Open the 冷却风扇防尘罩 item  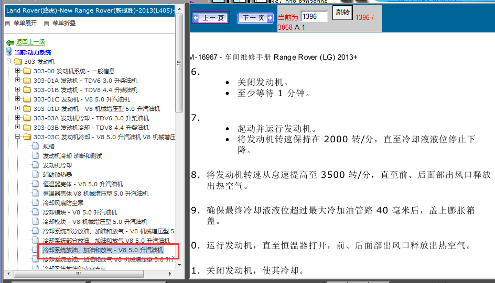pos(63,203)
